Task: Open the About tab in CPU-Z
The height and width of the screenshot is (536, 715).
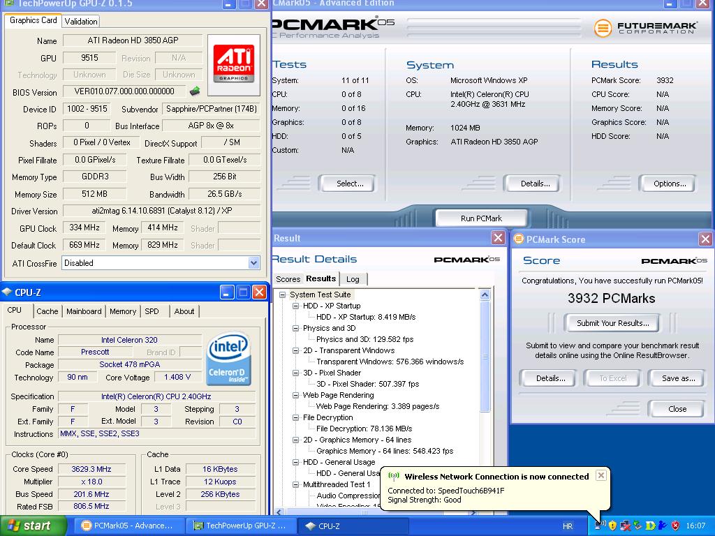Action: point(184,311)
